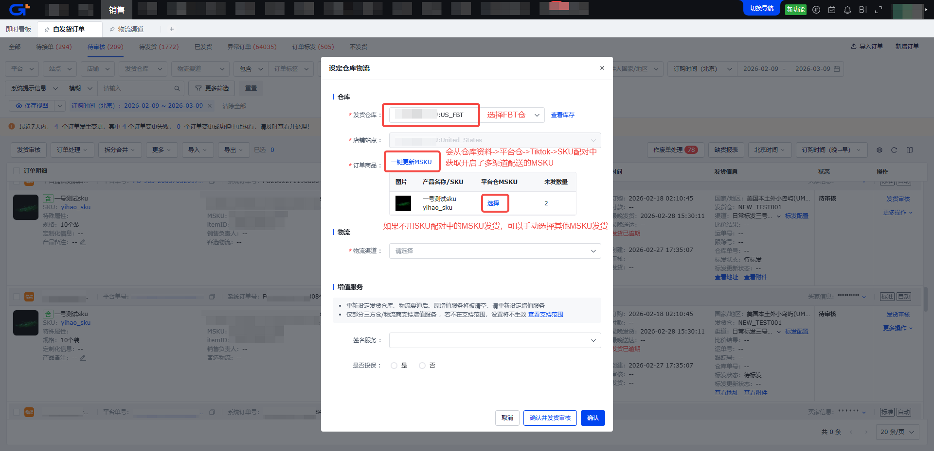The height and width of the screenshot is (451, 934).
Task: Expand the 平台 filter dropdown
Action: (x=22, y=69)
